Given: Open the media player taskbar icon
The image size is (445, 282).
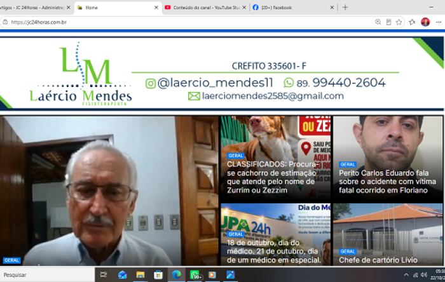Looking at the screenshot, I should 212,274.
